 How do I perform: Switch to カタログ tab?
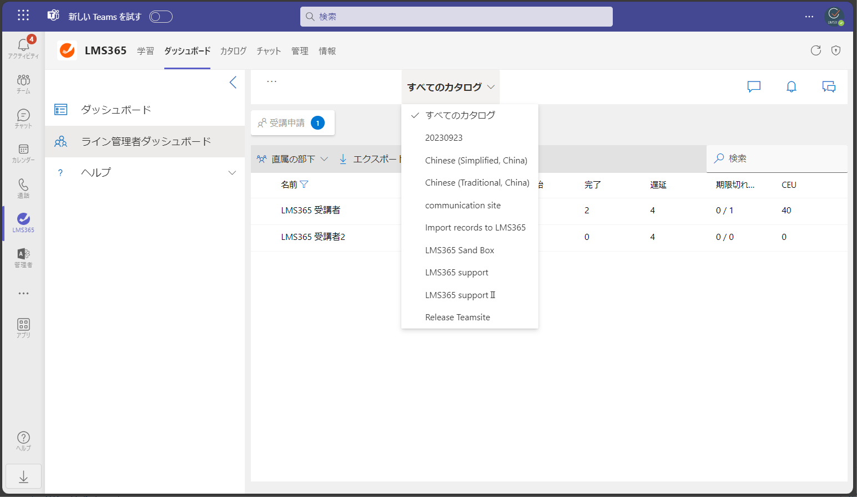tap(233, 51)
